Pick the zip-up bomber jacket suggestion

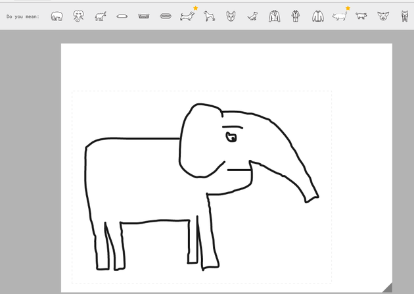click(x=318, y=16)
